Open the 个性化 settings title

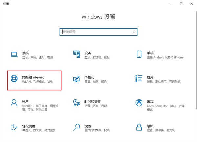tap(89, 77)
